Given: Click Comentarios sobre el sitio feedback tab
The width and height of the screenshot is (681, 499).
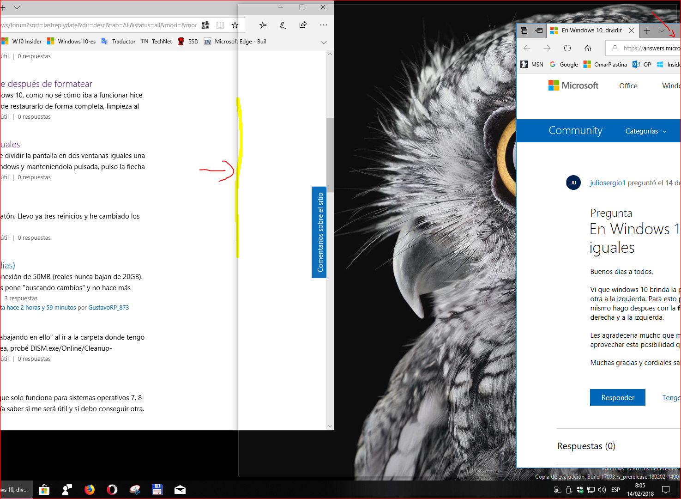Looking at the screenshot, I should 319,232.
